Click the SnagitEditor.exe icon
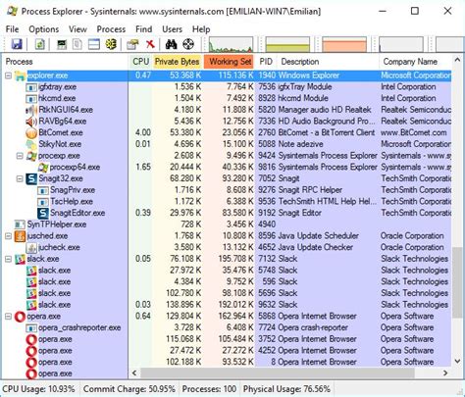Screen dimensions: 465x397 43,213
